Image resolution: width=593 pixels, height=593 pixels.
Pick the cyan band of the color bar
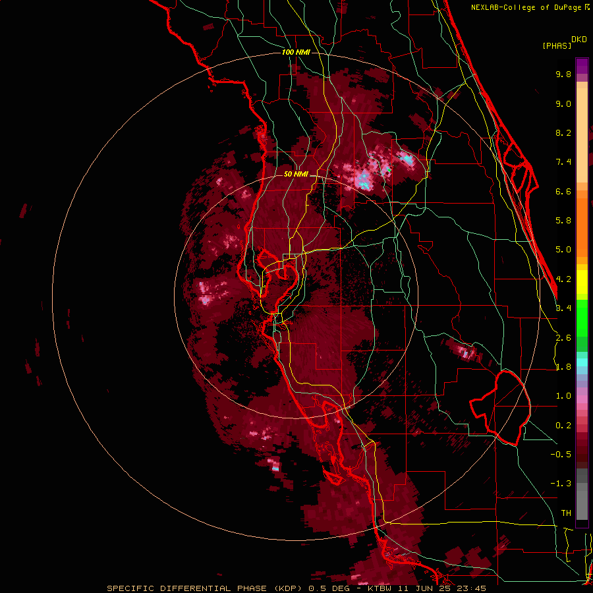click(x=582, y=362)
